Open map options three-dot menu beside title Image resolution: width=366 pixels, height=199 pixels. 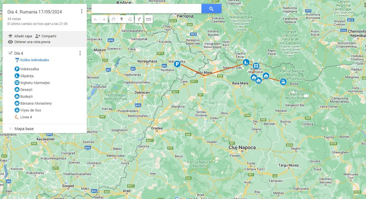click(x=82, y=11)
